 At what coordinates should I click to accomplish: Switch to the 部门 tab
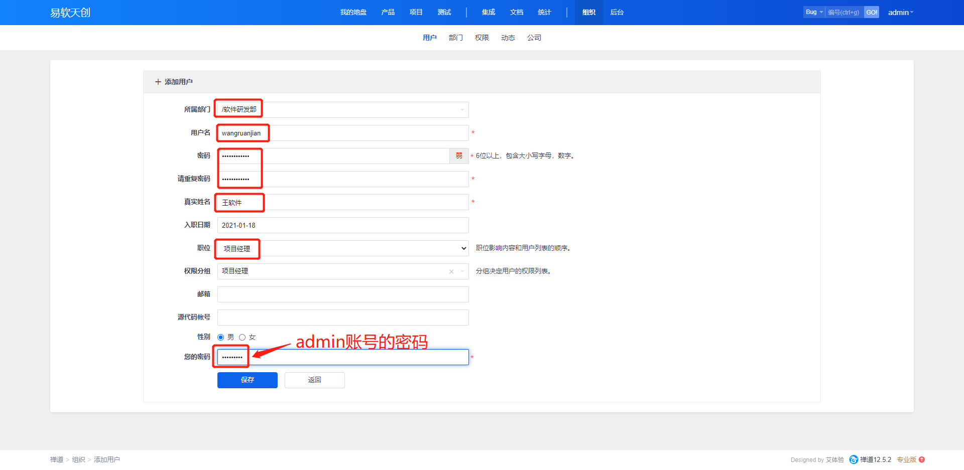click(455, 38)
